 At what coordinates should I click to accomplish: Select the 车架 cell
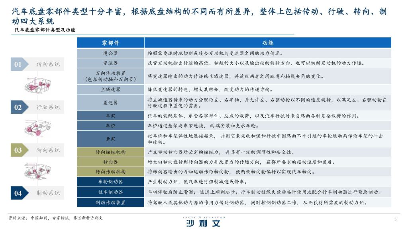[x=111, y=116]
